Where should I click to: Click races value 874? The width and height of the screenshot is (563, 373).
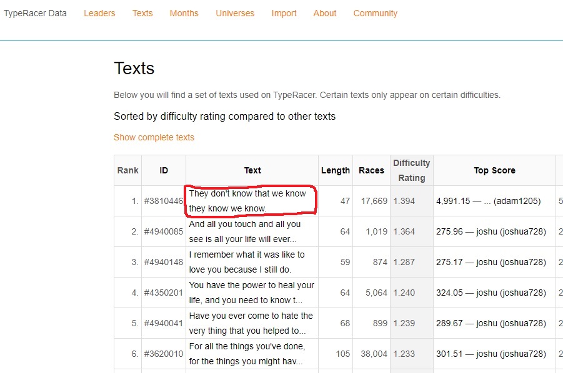click(380, 262)
